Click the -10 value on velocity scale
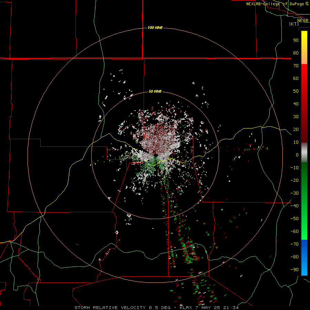This screenshot has width=310, height=310. point(294,168)
